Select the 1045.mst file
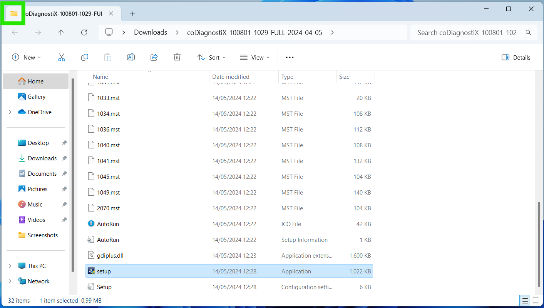 pos(229,176)
